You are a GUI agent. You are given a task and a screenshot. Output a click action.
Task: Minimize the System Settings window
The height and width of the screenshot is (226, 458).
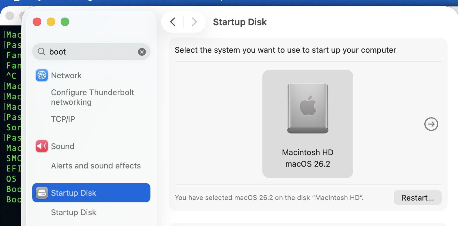51,22
